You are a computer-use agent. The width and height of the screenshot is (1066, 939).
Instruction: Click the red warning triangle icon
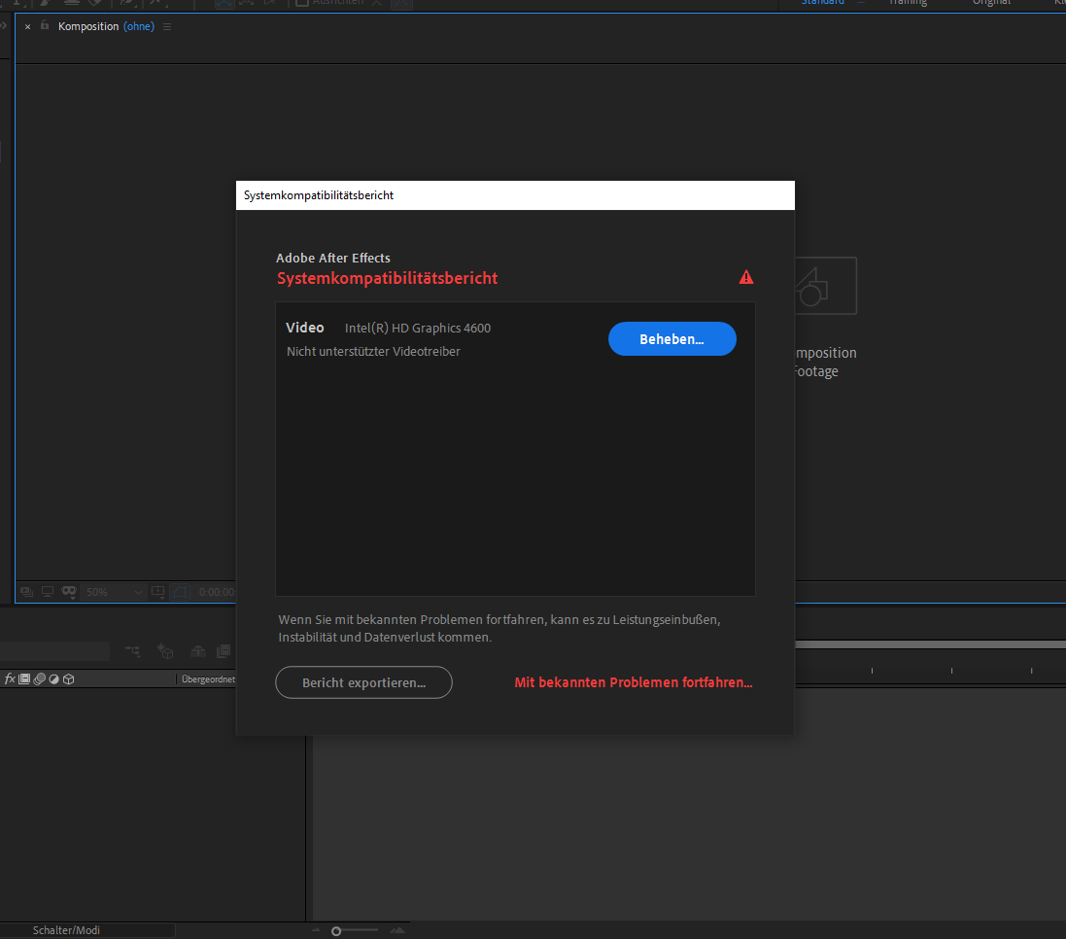[745, 277]
